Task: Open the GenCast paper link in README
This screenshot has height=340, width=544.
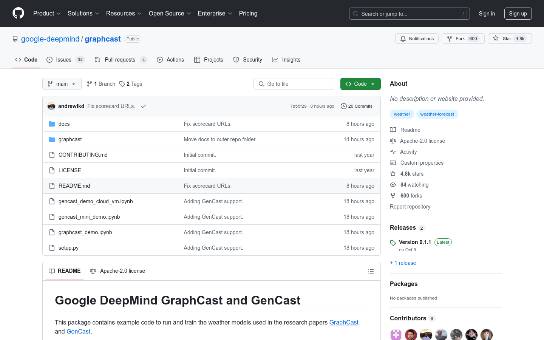Action: (x=79, y=331)
